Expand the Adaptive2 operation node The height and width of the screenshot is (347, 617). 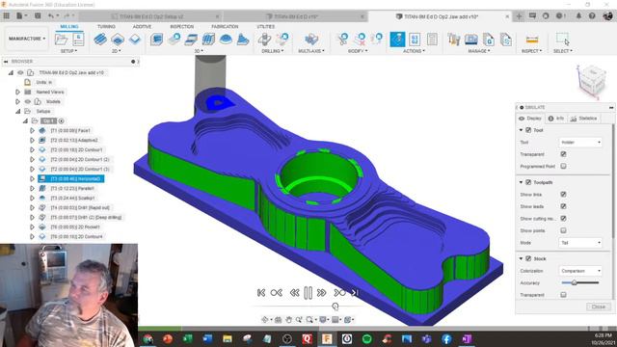[32, 140]
